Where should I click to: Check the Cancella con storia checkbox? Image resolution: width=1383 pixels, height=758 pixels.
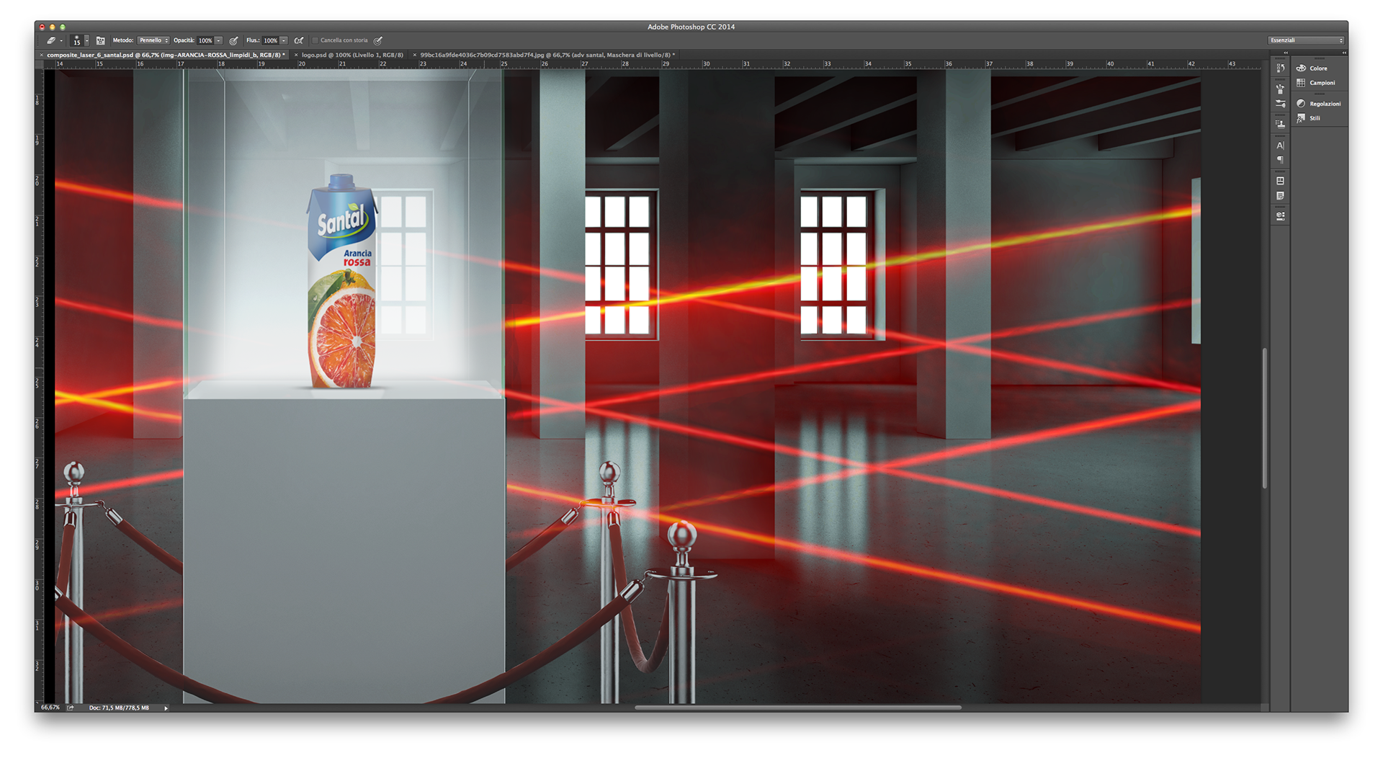coord(315,40)
